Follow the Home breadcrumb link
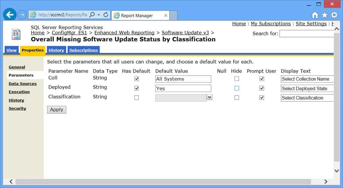 (x=38, y=33)
